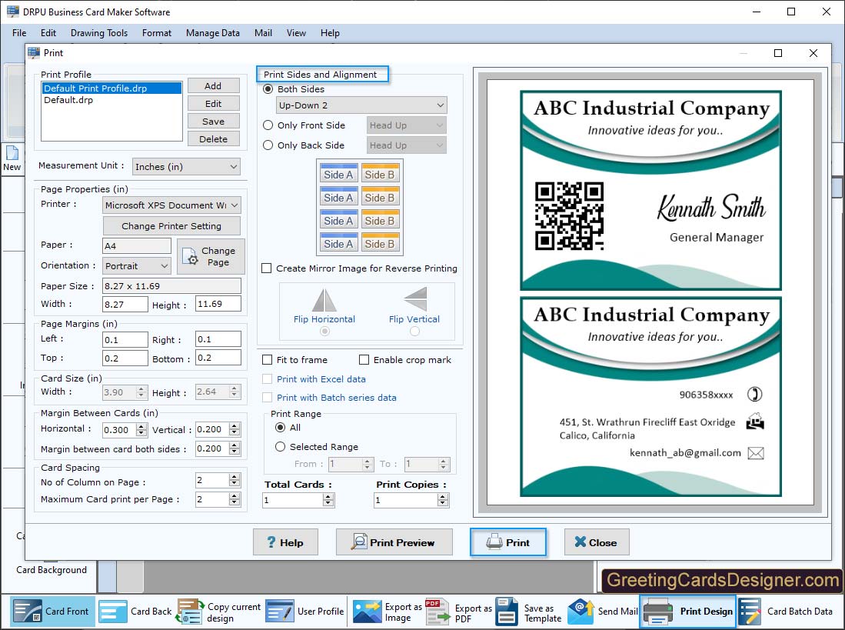The height and width of the screenshot is (630, 845).
Task: Open the Manage Data menu
Action: pos(213,33)
